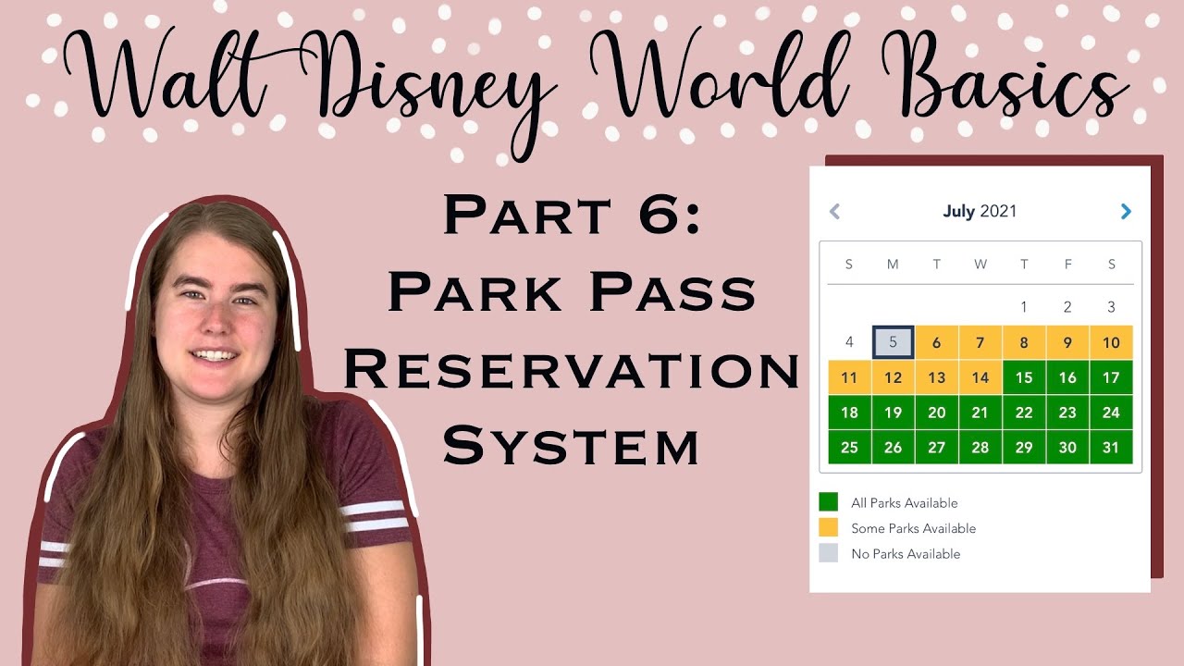The image size is (1184, 666).
Task: Pick green date 22
Action: (1024, 413)
